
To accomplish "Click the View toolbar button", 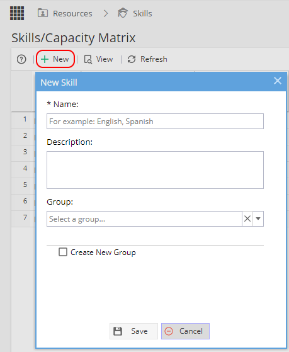I will (x=99, y=59).
